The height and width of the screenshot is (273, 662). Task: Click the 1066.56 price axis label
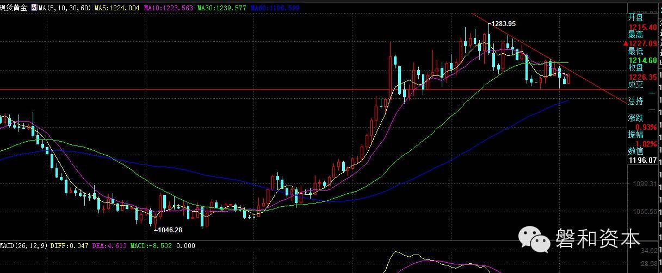[645, 212]
